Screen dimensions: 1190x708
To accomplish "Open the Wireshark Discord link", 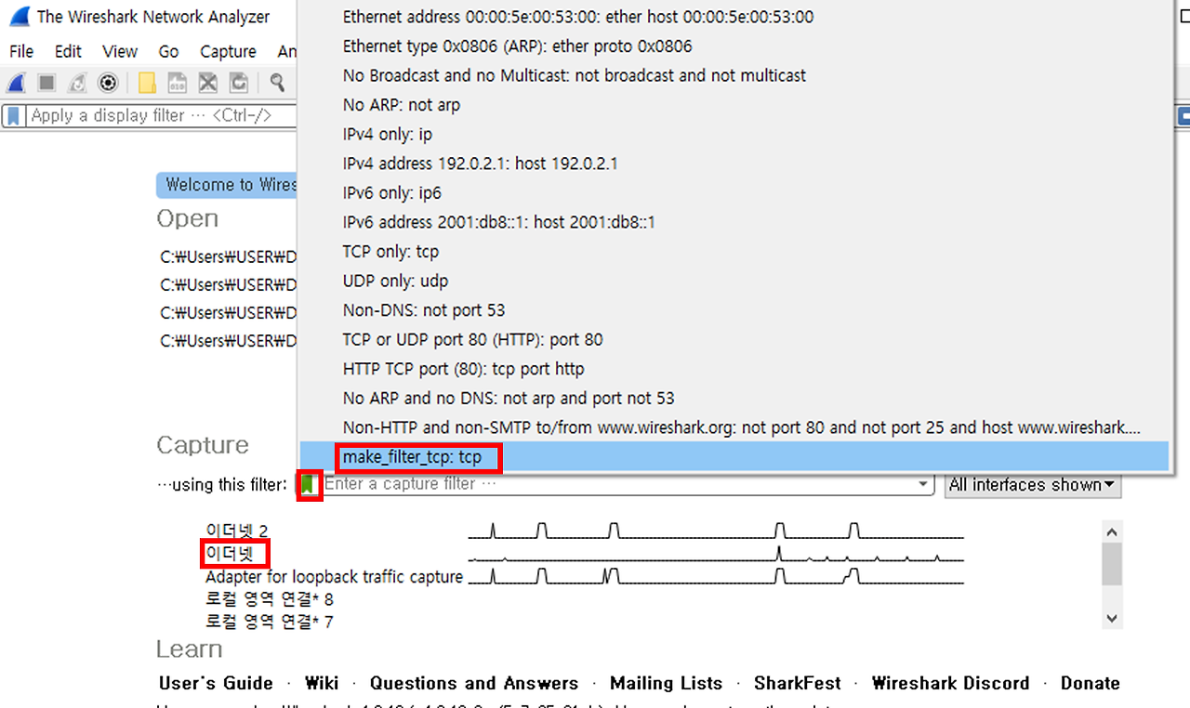I will 951,684.
